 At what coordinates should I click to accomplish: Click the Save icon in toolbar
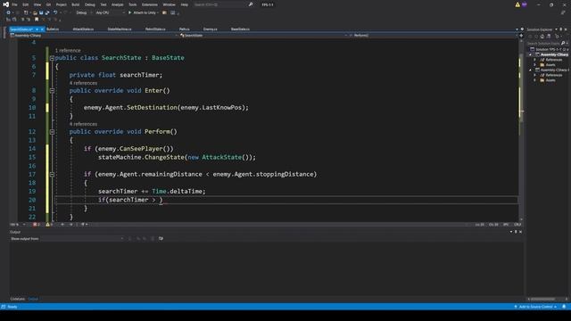(x=41, y=12)
